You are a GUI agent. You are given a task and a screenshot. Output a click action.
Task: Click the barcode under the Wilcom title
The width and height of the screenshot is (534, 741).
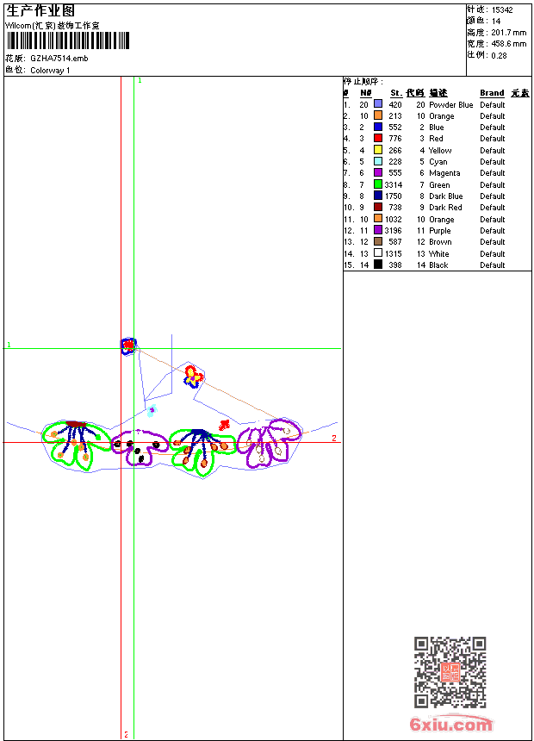tap(67, 40)
